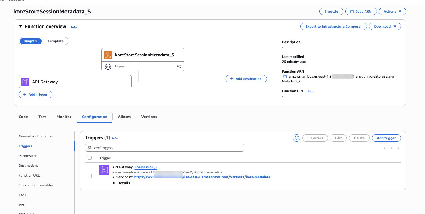This screenshot has width=425, height=214.
Task: Check the select-all triggers checkbox
Action: pyautogui.click(x=90, y=158)
